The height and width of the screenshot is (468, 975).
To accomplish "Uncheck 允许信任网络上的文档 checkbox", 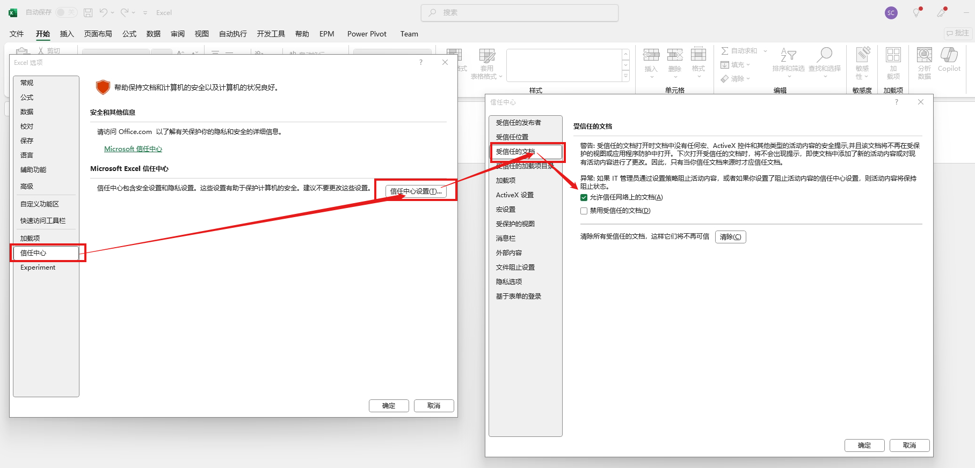I will (584, 197).
